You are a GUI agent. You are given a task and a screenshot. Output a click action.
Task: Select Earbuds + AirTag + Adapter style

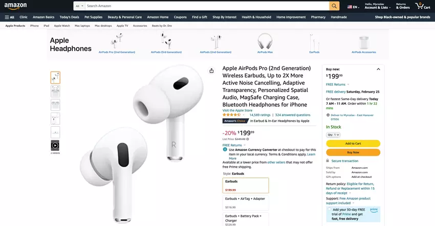pos(246,203)
